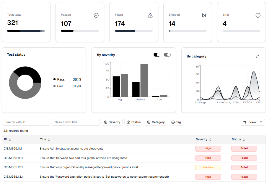The height and width of the screenshot is (183, 267).
Task: Click the Error exclamation circle icon
Action: point(258,15)
